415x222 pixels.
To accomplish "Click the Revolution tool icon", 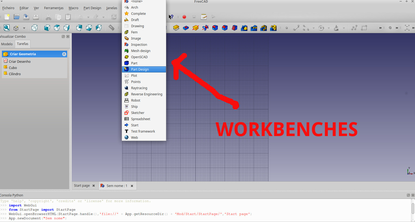I will pyautogui.click(x=195, y=28).
